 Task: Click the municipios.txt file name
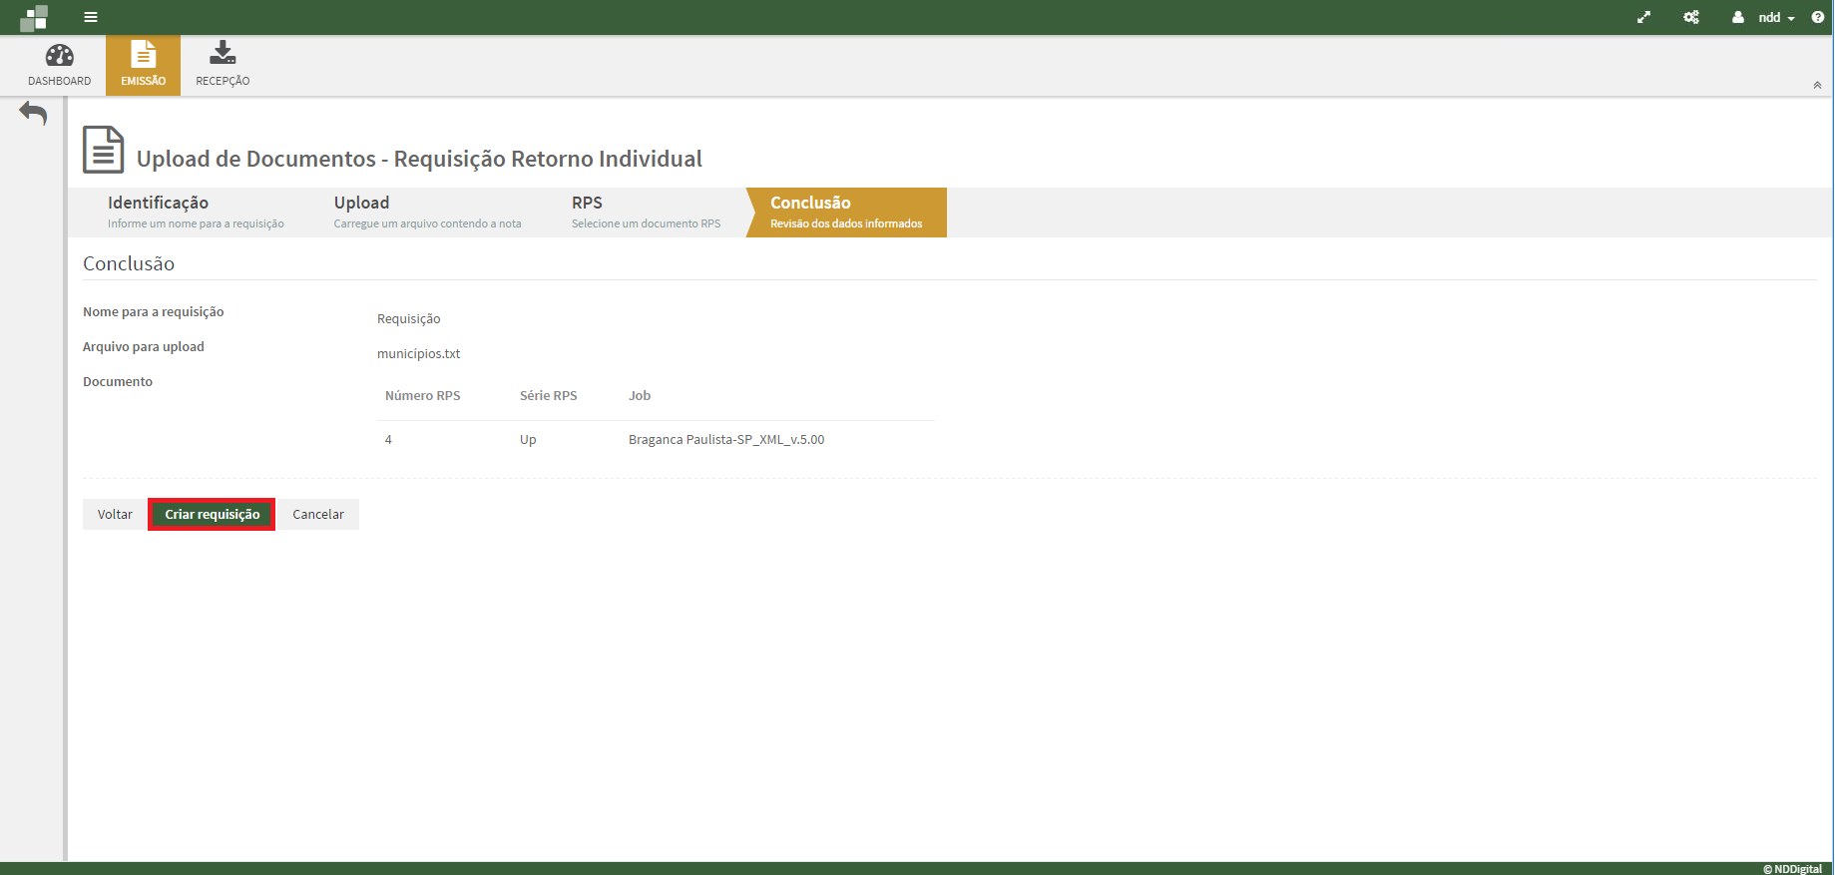[x=419, y=353]
